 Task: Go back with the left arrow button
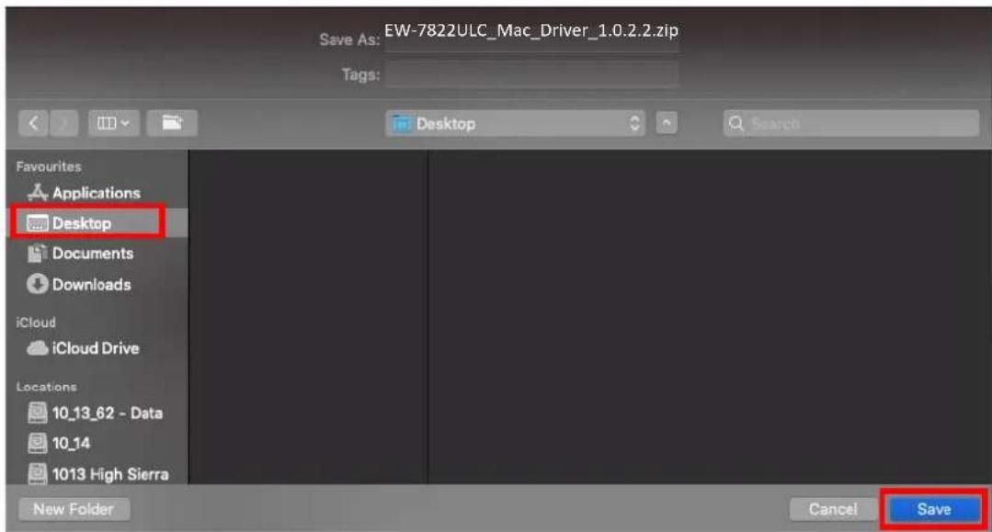coord(33,123)
